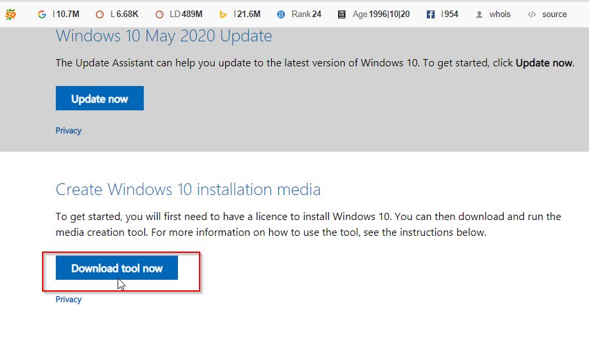
Task: Click the Windows 10 May 2020 Update heading
Action: click(x=164, y=36)
